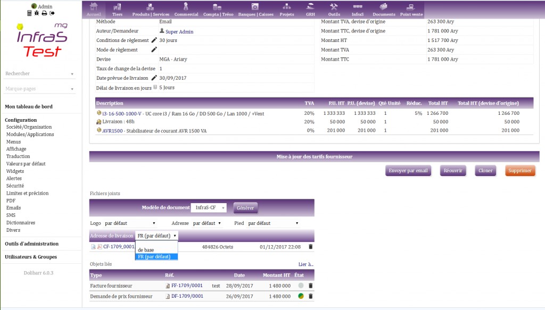
Task: Click product icon for AVR1500 line
Action: (x=98, y=130)
